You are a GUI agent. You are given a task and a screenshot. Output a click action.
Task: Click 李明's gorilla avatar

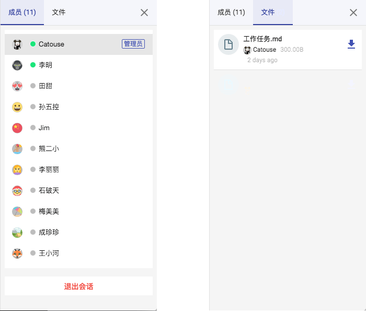[17, 65]
